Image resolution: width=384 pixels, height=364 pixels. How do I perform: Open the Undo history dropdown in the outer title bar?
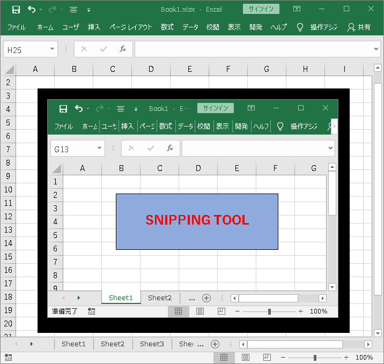[41, 9]
